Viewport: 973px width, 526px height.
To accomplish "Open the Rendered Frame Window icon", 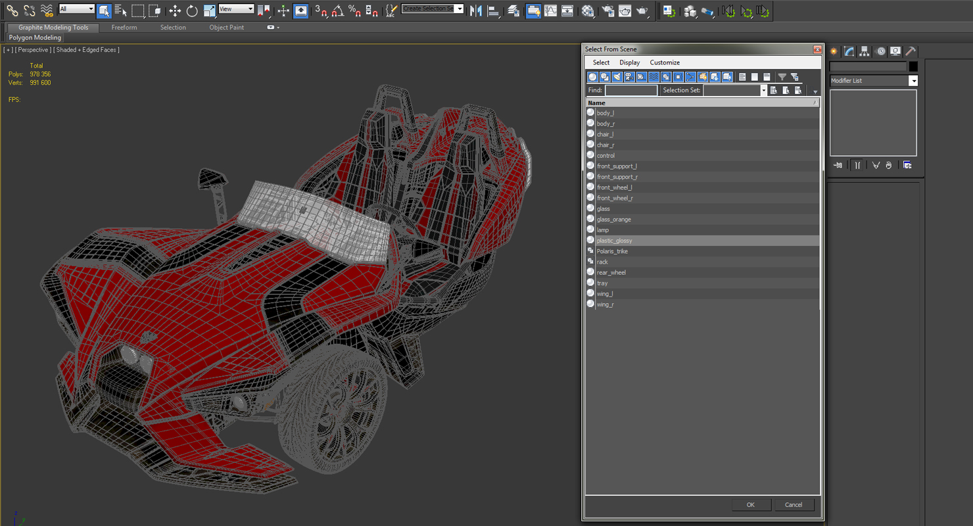I will (x=625, y=11).
